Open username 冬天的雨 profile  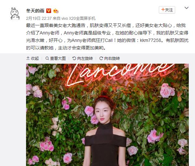click(x=35, y=11)
